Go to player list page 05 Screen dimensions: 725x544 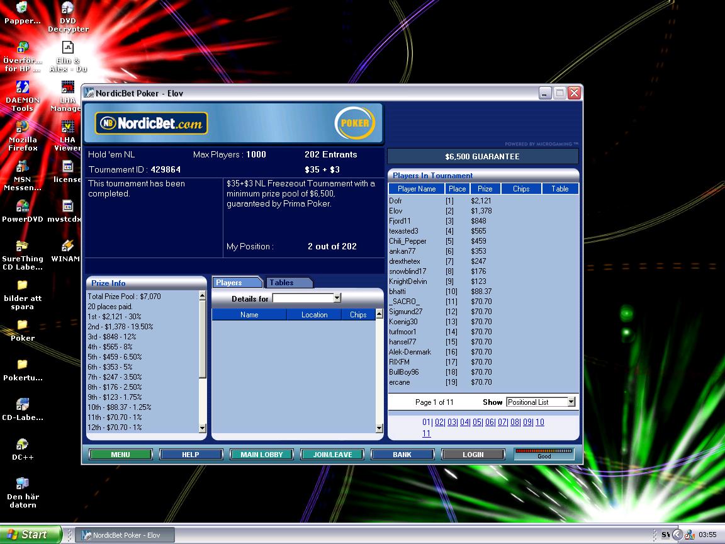click(x=476, y=422)
